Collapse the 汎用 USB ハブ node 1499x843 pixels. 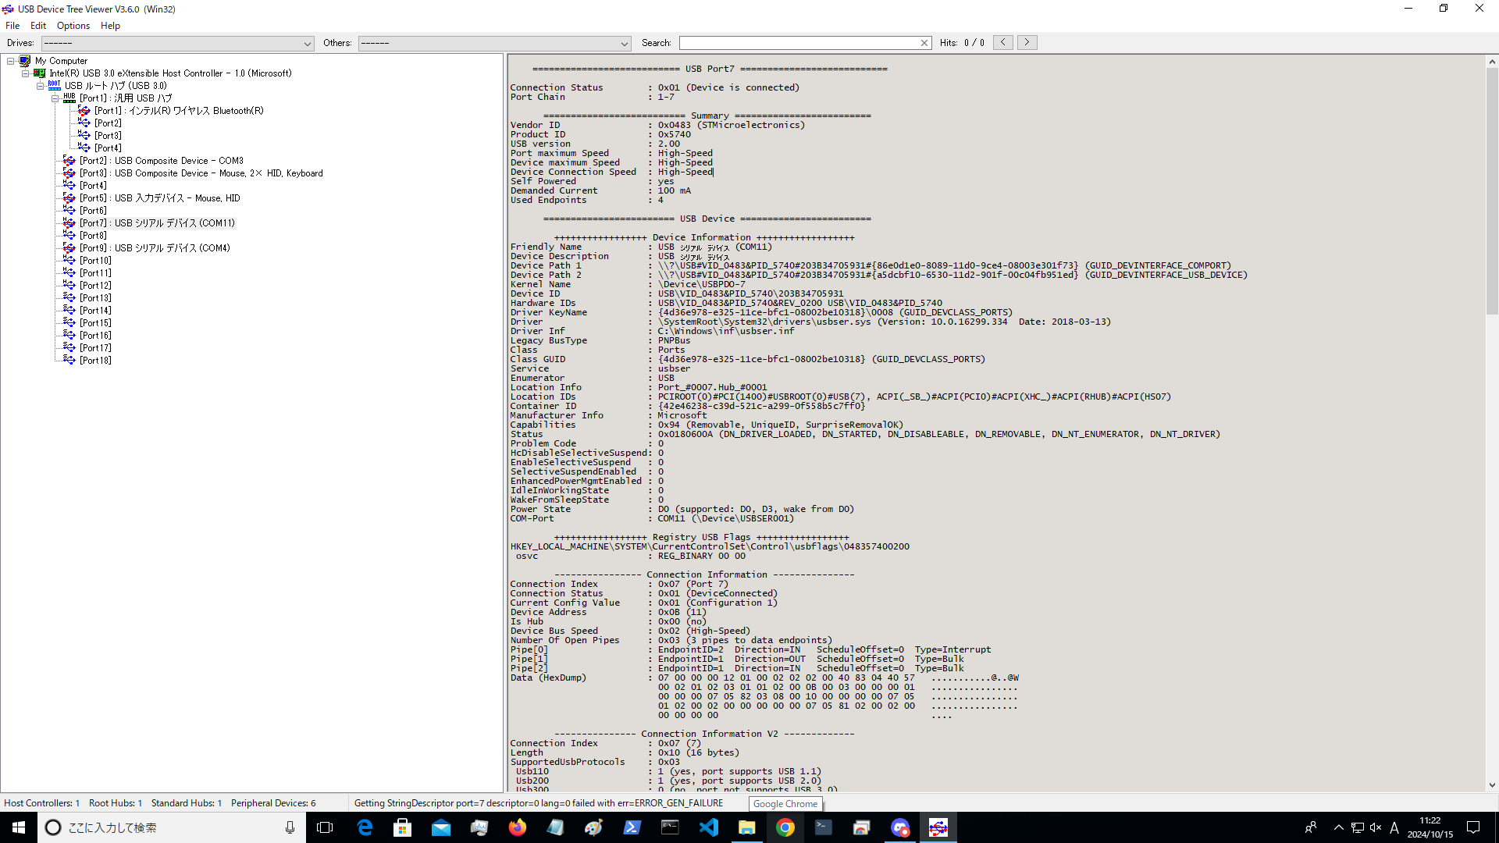[55, 98]
